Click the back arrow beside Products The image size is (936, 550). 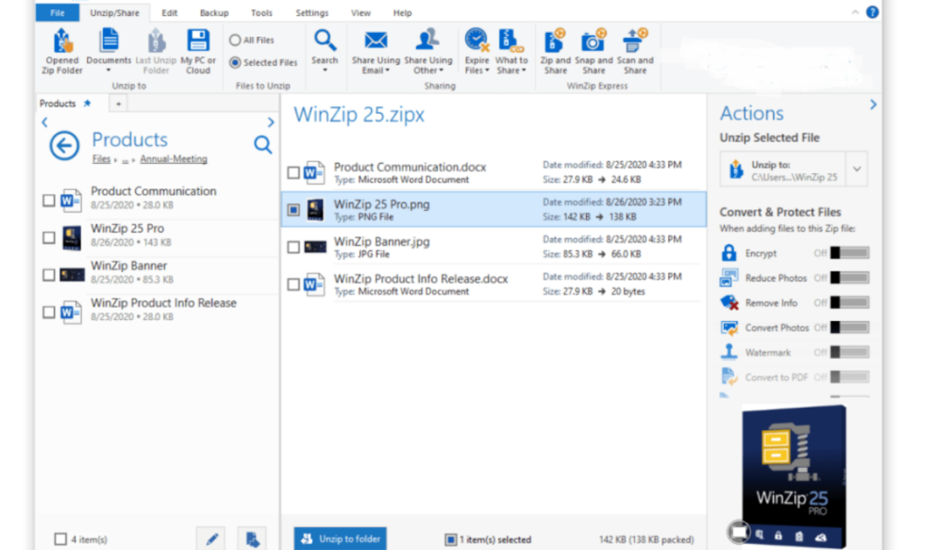pos(64,146)
